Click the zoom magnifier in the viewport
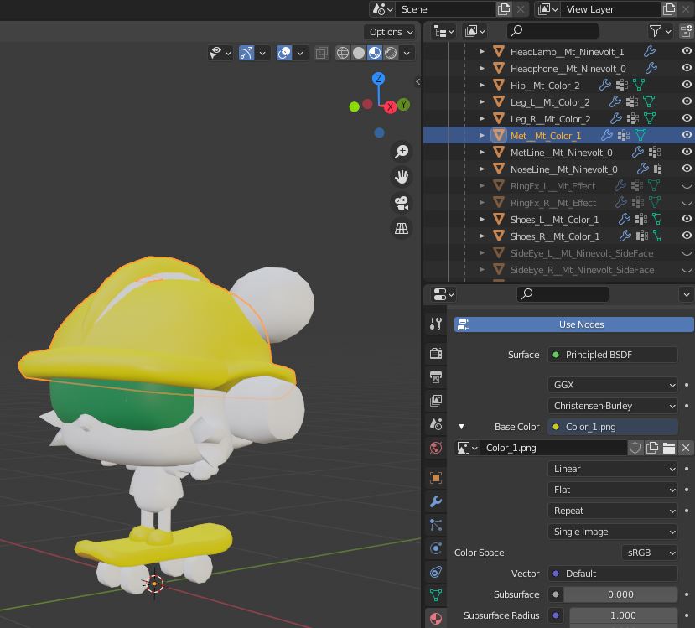Image resolution: width=695 pixels, height=628 pixels. pos(402,152)
